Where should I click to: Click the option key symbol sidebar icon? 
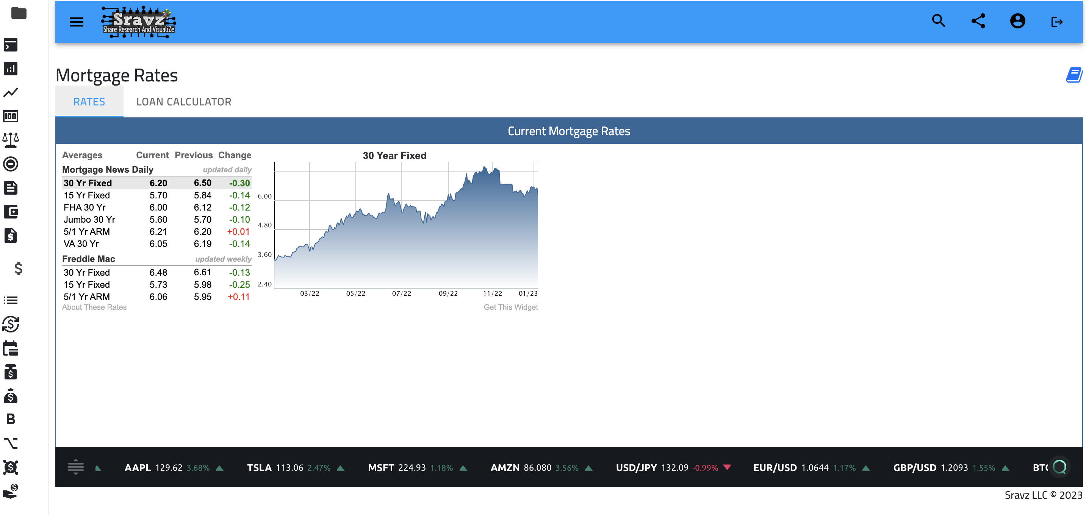pyautogui.click(x=11, y=443)
